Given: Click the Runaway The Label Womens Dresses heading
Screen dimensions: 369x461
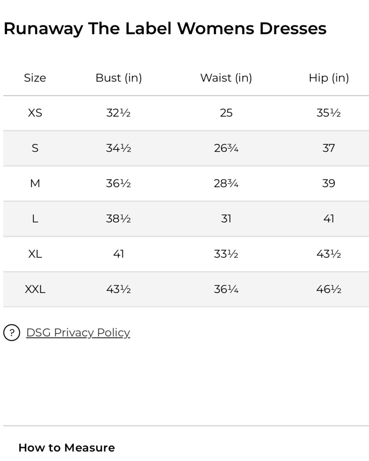Looking at the screenshot, I should point(165,29).
